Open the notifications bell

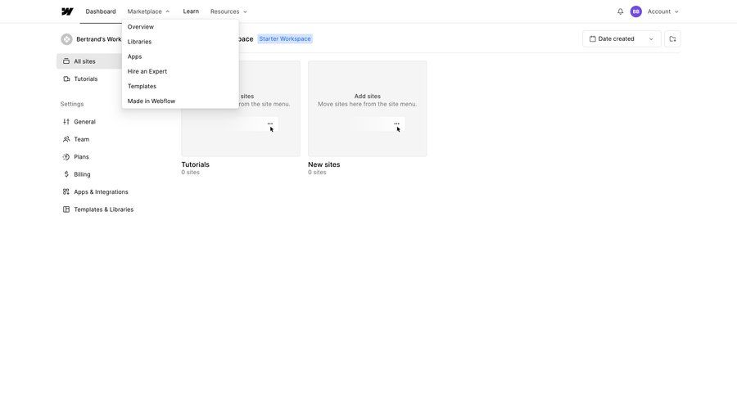pyautogui.click(x=620, y=11)
